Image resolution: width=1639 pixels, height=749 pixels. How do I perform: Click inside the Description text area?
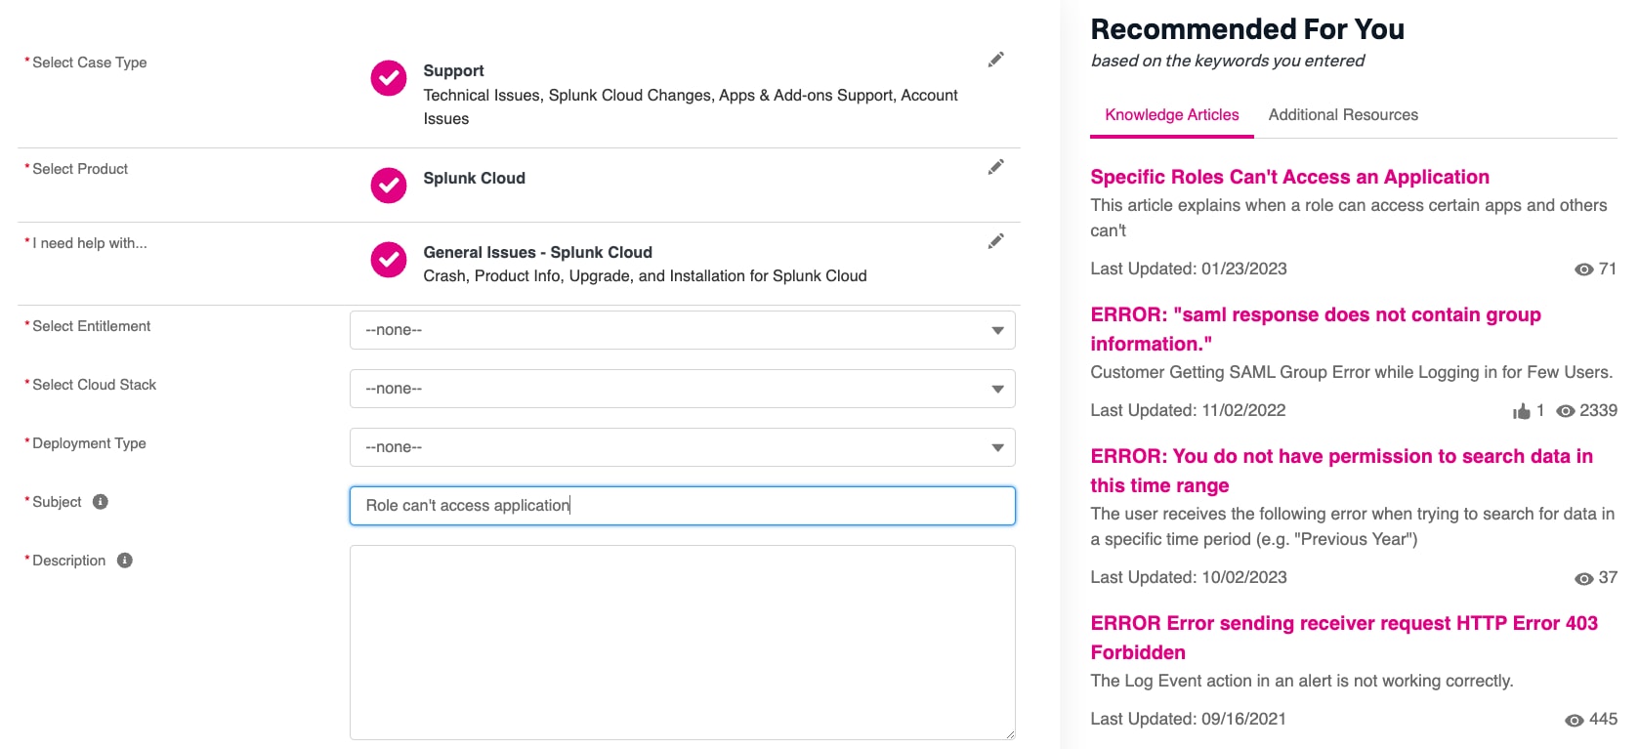(683, 643)
